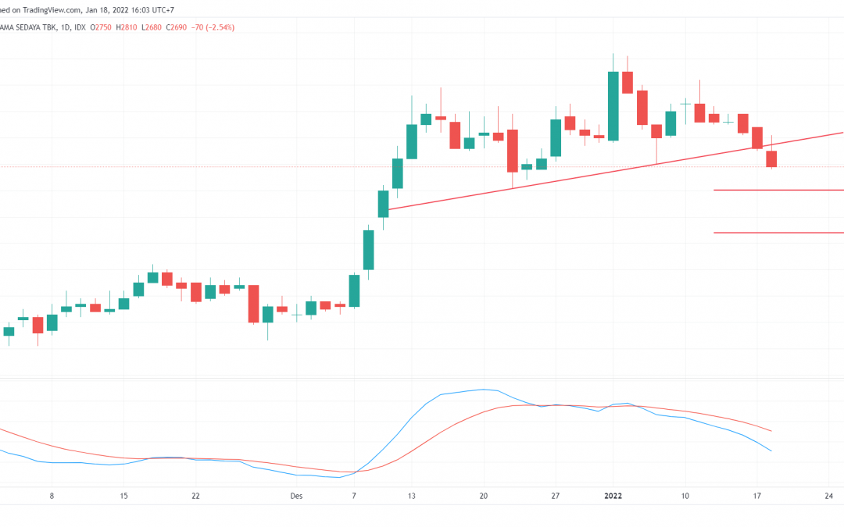Click the 2022 label on the date axis
The image size is (844, 527).
[x=613, y=495]
